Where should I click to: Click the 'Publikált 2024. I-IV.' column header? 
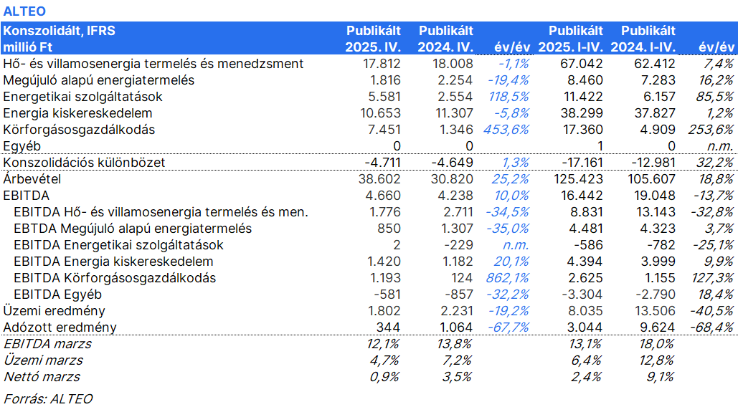click(643, 39)
